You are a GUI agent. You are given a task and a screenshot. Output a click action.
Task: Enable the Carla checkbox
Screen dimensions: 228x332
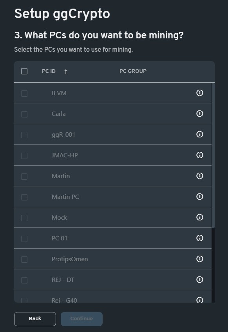[24, 114]
